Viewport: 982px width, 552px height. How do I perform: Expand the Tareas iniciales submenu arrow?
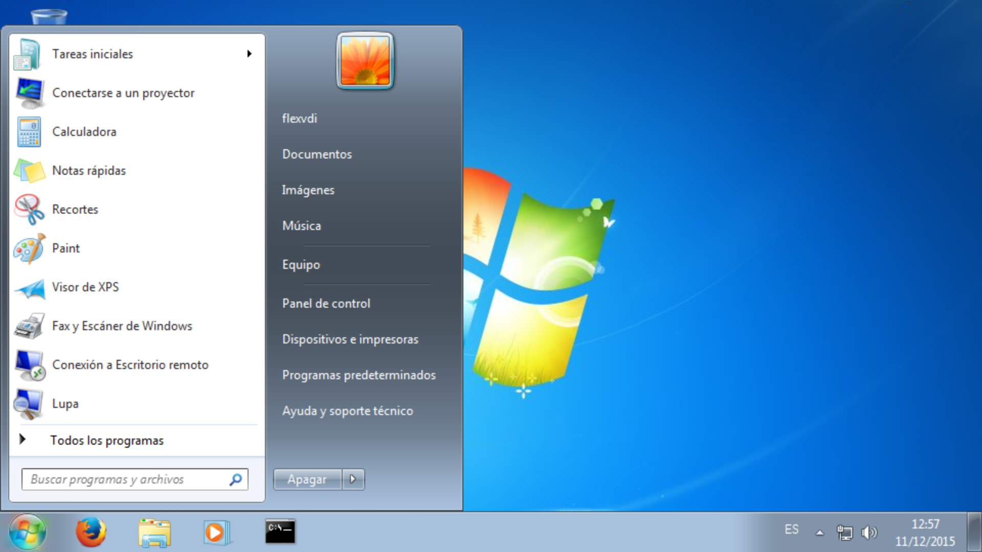pyautogui.click(x=250, y=54)
